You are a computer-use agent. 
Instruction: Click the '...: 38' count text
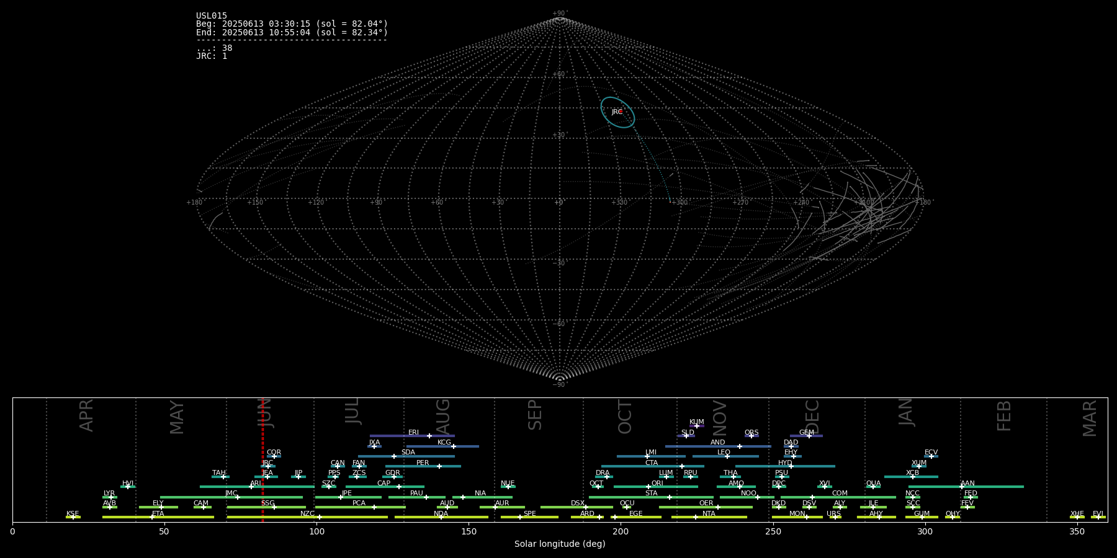tap(214, 48)
